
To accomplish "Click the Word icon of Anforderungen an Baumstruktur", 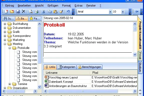I will click(47, 86).
